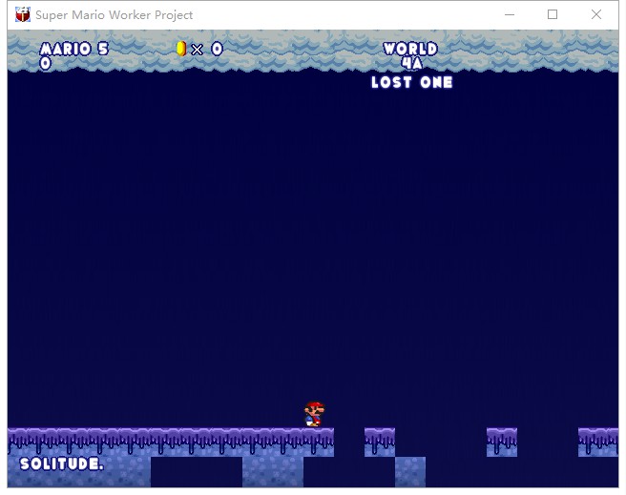Minimize the Super Mario Worker Project window
This screenshot has width=626, height=495.
point(510,14)
